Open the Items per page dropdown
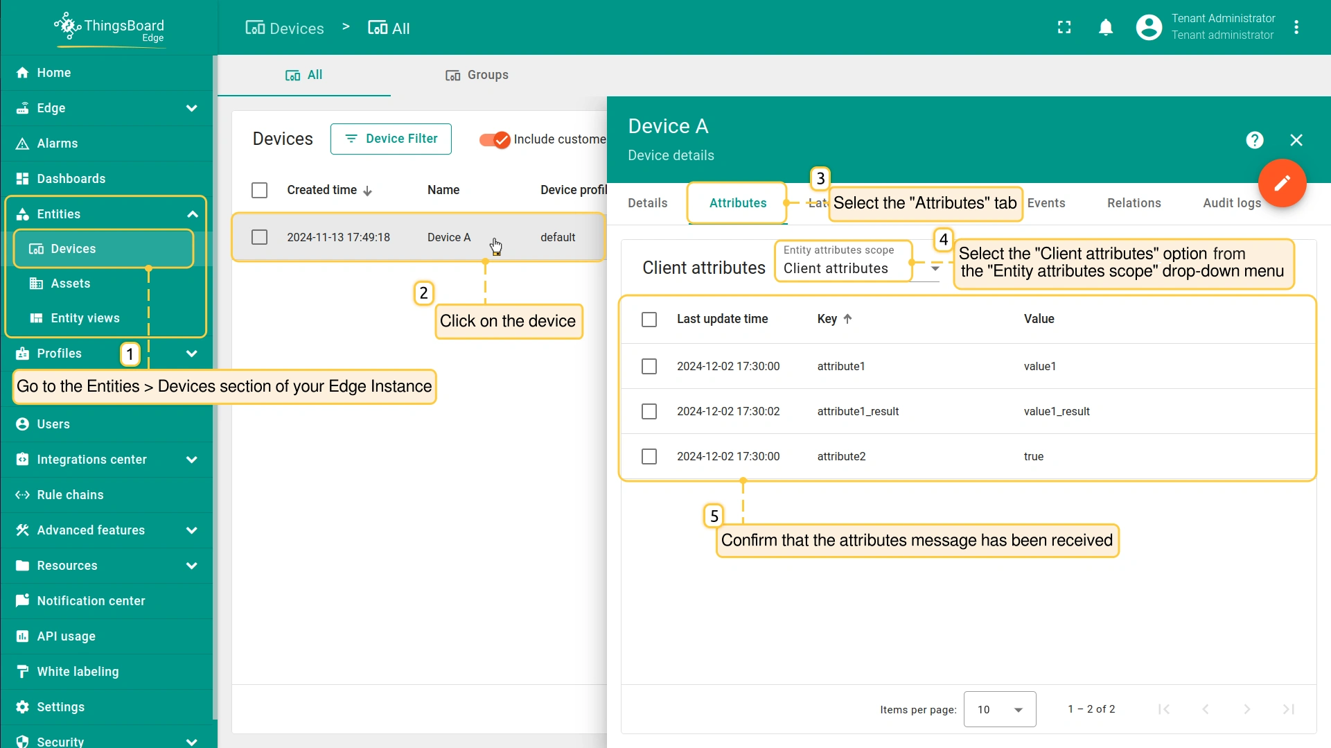The width and height of the screenshot is (1331, 748). pyautogui.click(x=999, y=709)
